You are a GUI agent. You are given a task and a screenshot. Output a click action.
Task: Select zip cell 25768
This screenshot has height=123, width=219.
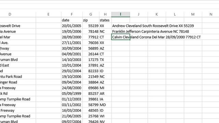point(91,116)
